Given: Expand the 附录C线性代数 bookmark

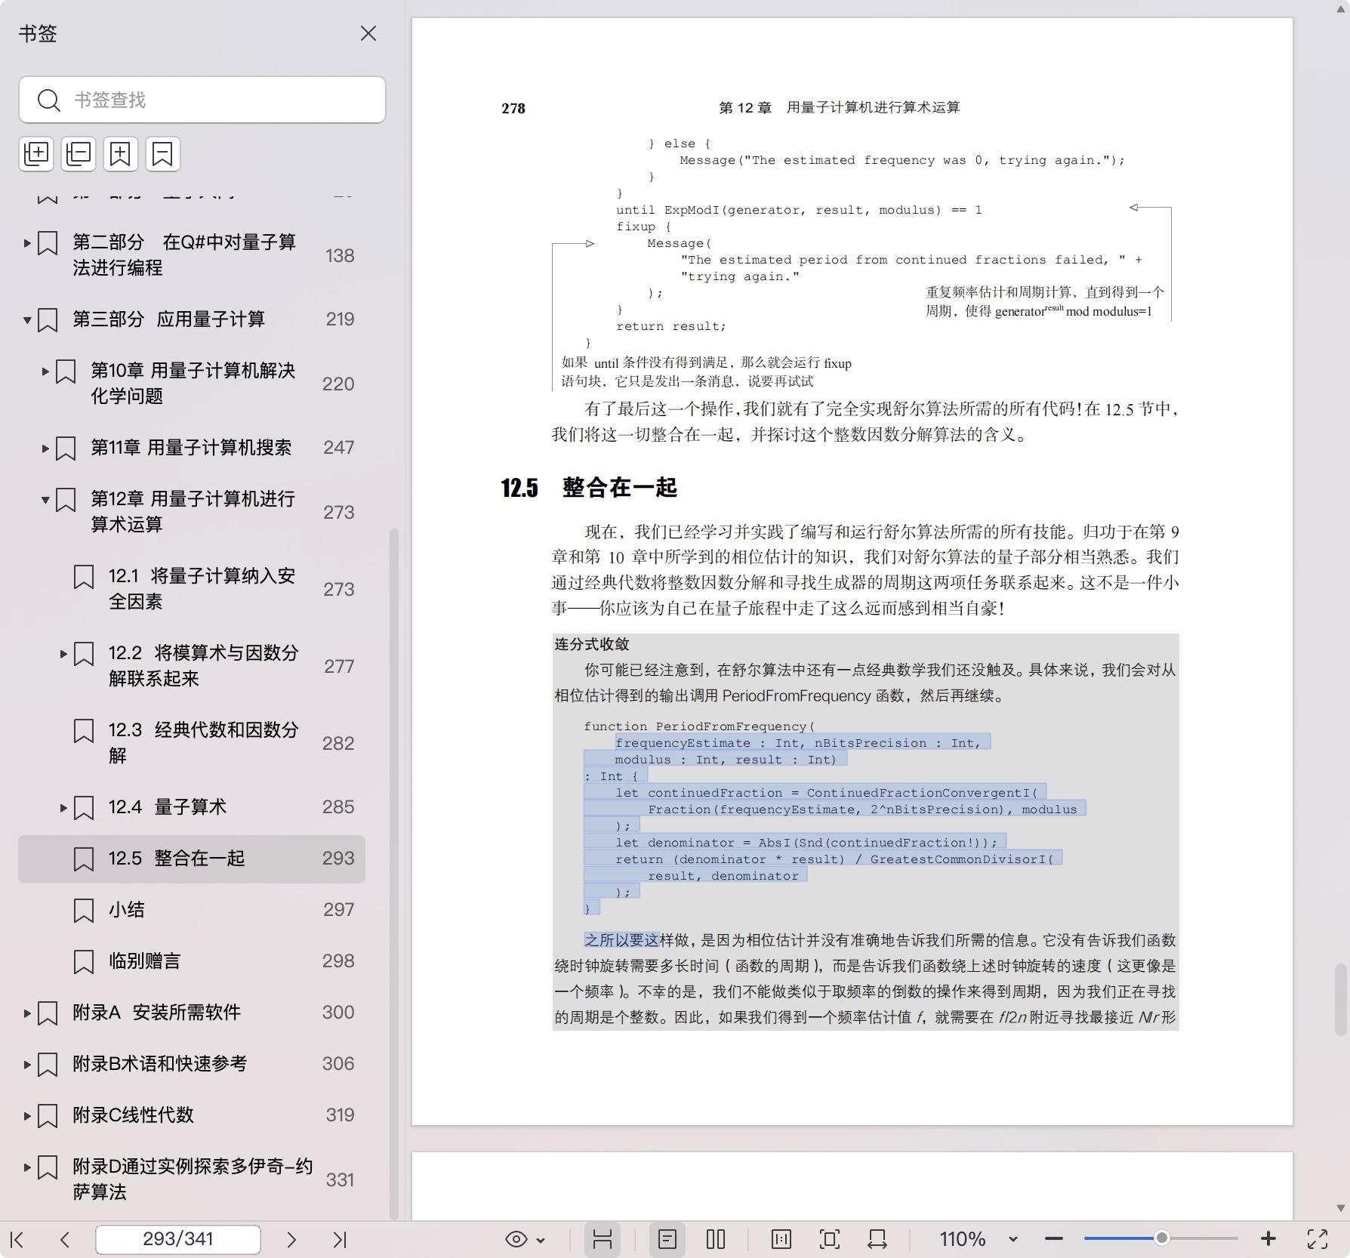Looking at the screenshot, I should tap(27, 1116).
